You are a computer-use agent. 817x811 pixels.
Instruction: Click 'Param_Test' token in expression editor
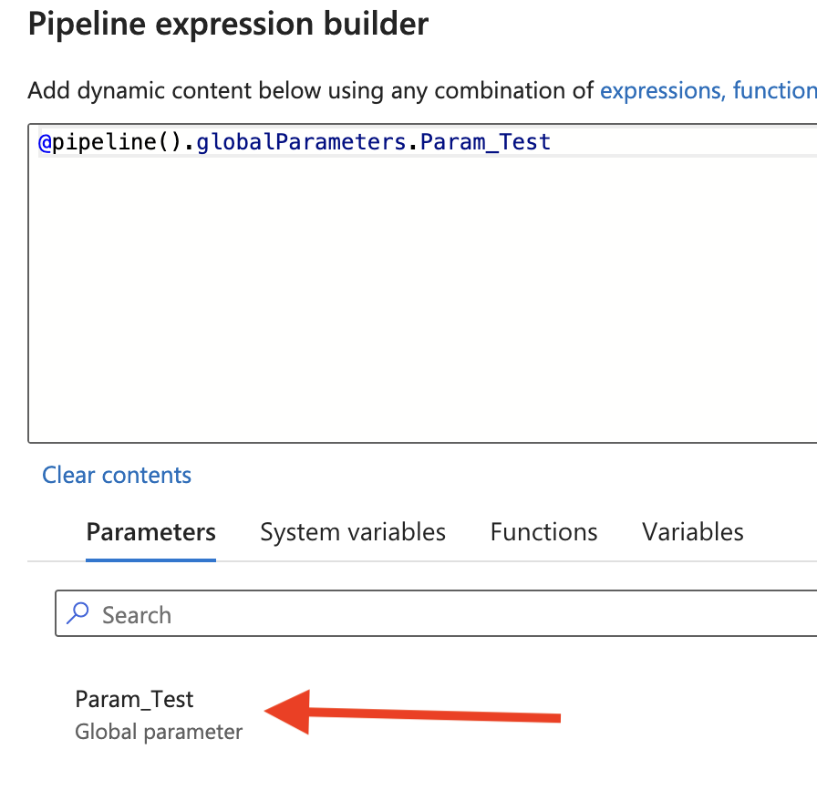485,142
